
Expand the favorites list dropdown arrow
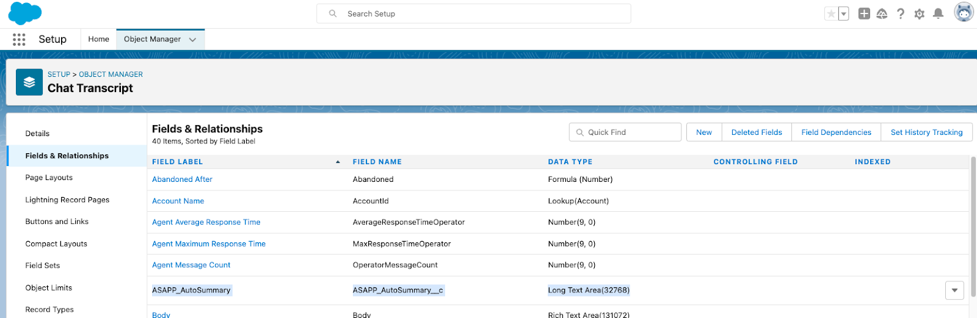pos(844,14)
